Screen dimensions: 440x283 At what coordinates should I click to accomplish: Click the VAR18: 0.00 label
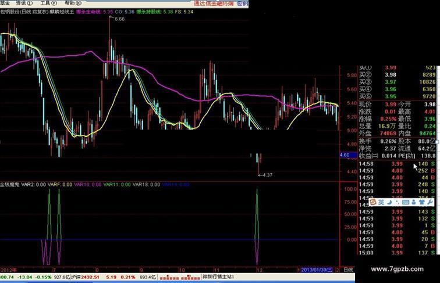pos(146,185)
